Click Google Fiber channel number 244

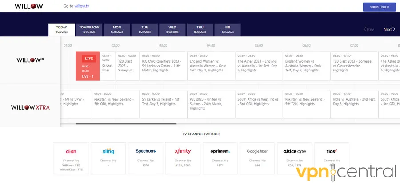257,165
